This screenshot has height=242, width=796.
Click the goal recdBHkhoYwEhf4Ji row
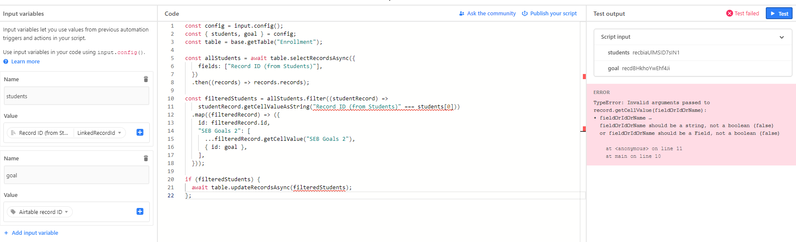(x=693, y=68)
